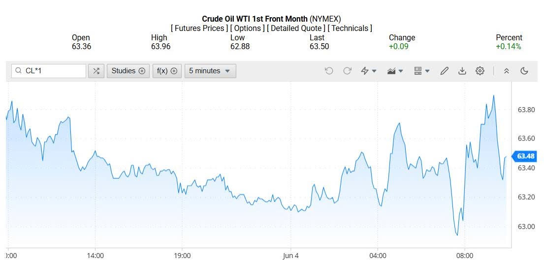Download the chart image
544x260 pixels.
tap(462, 71)
